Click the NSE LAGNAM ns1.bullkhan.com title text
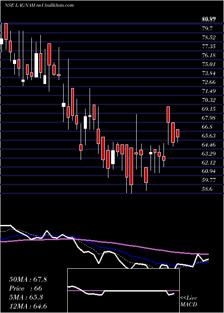This screenshot has width=224, height=313. (39, 5)
